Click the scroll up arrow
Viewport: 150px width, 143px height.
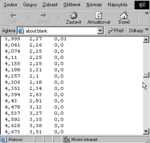coord(146,40)
